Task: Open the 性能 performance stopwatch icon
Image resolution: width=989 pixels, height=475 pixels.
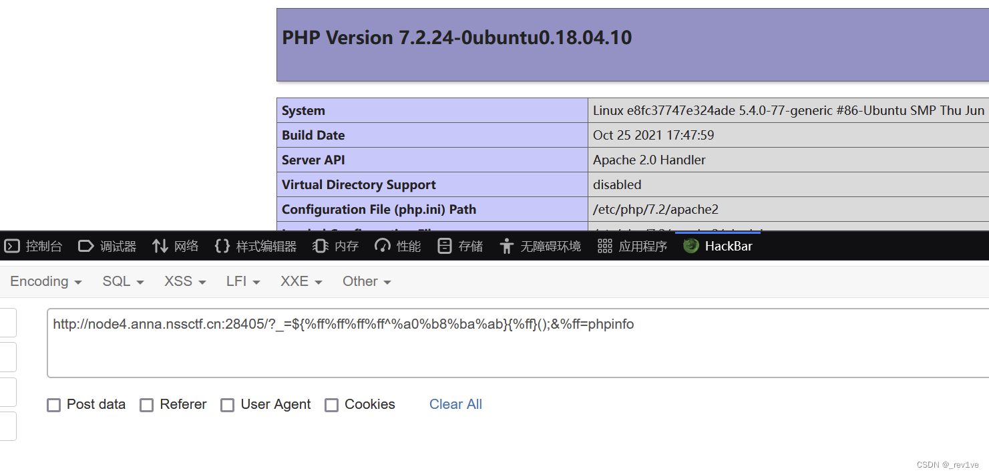Action: coord(381,246)
